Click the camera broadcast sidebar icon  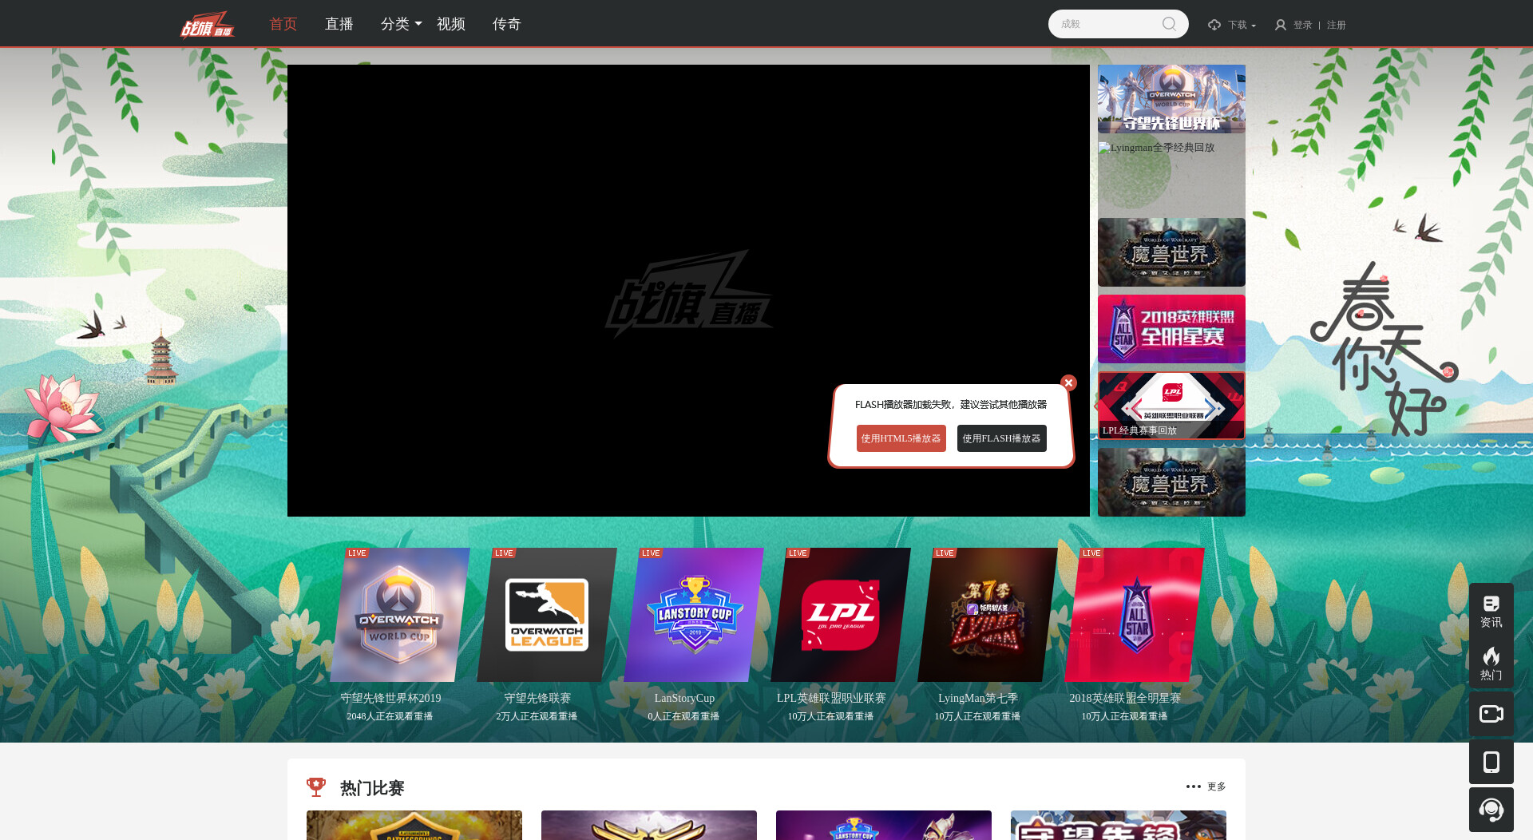[1491, 713]
